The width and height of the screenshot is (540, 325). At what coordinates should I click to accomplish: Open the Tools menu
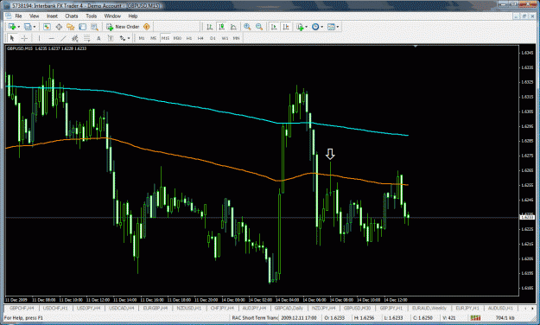(x=92, y=16)
